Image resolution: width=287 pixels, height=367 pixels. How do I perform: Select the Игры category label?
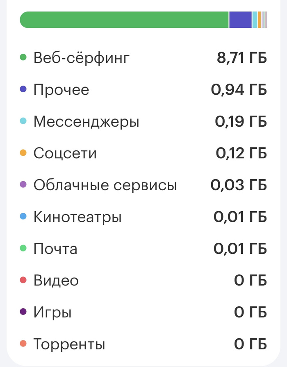coord(52,313)
